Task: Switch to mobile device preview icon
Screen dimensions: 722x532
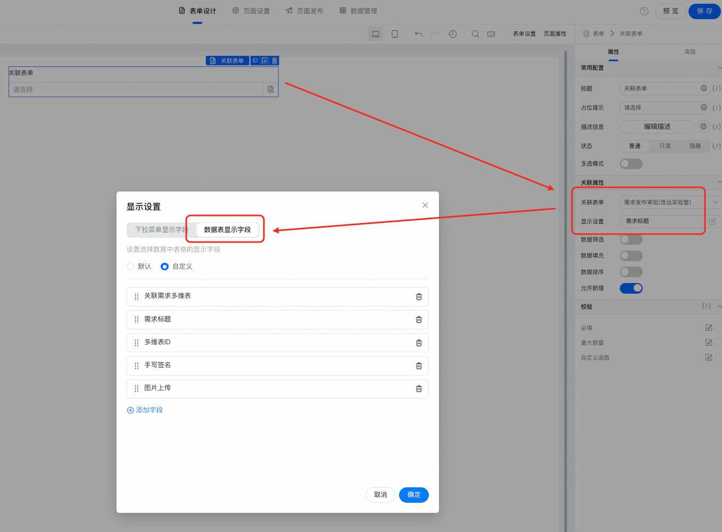Action: click(x=395, y=34)
